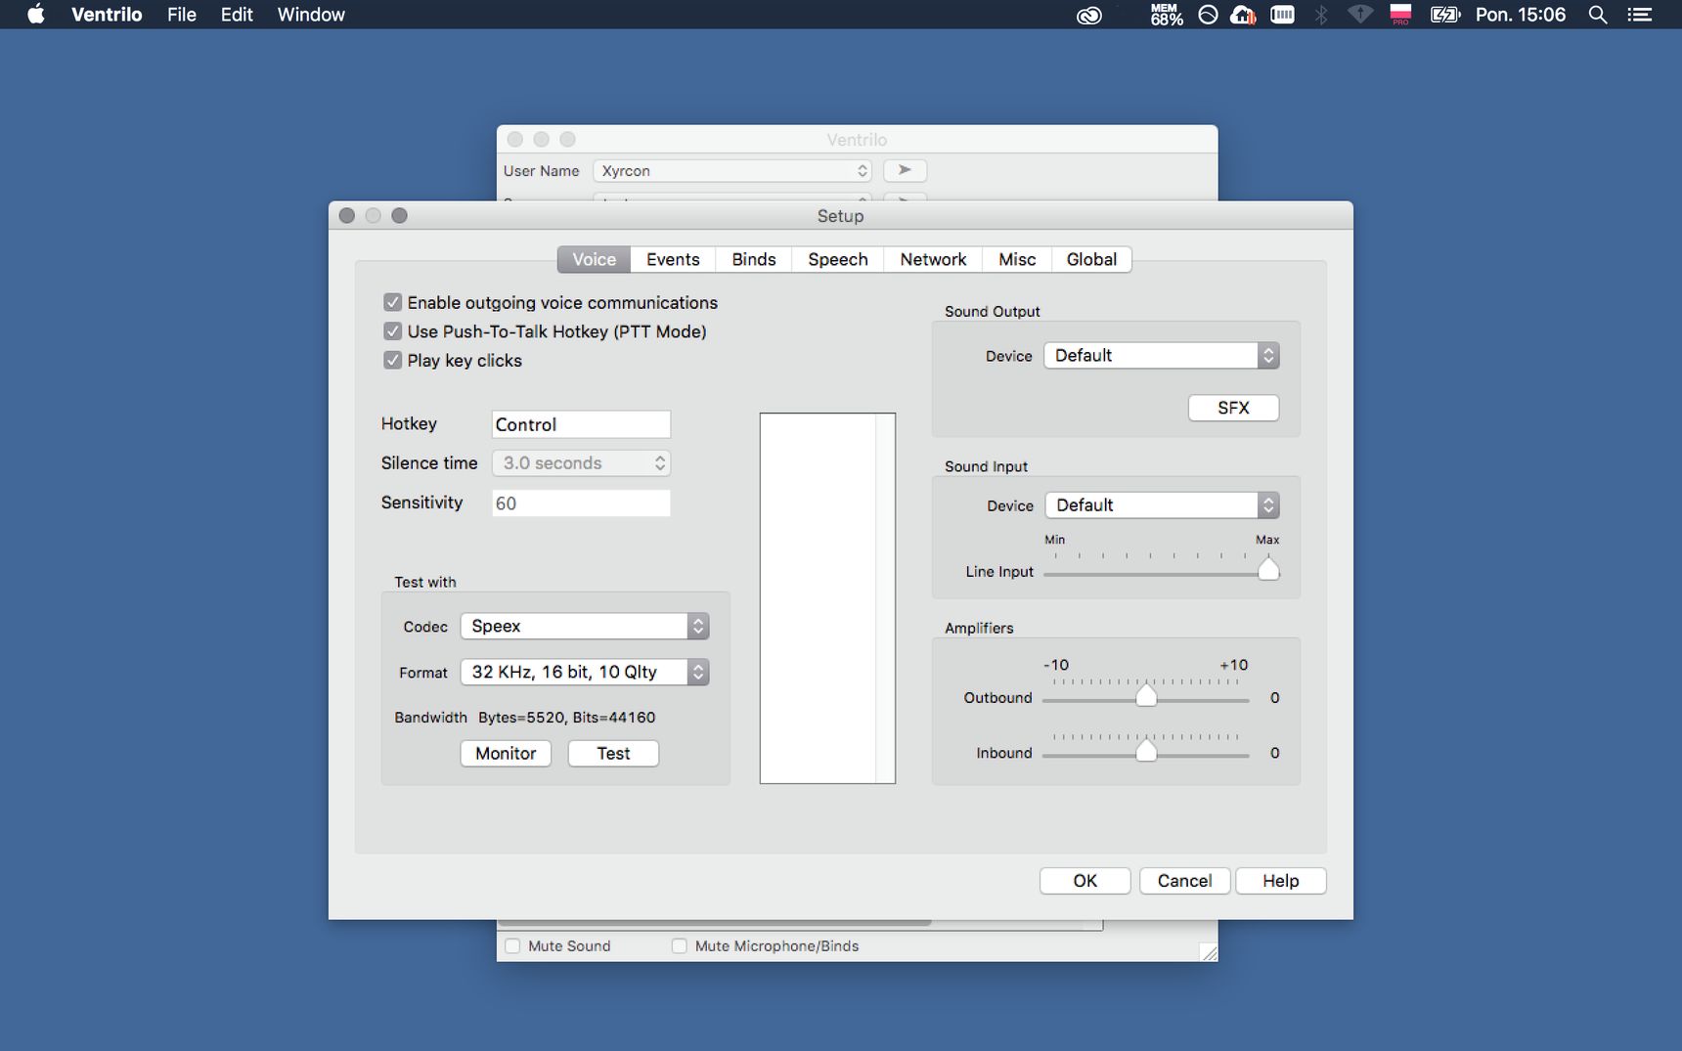Check Mute Sound in Ventrilo window
Screen dimensions: 1682x1051
click(512, 945)
